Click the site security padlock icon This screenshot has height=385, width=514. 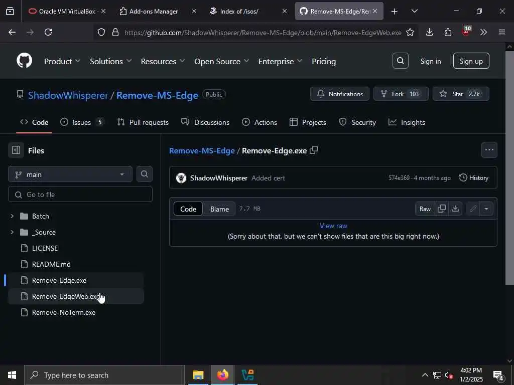pyautogui.click(x=115, y=32)
